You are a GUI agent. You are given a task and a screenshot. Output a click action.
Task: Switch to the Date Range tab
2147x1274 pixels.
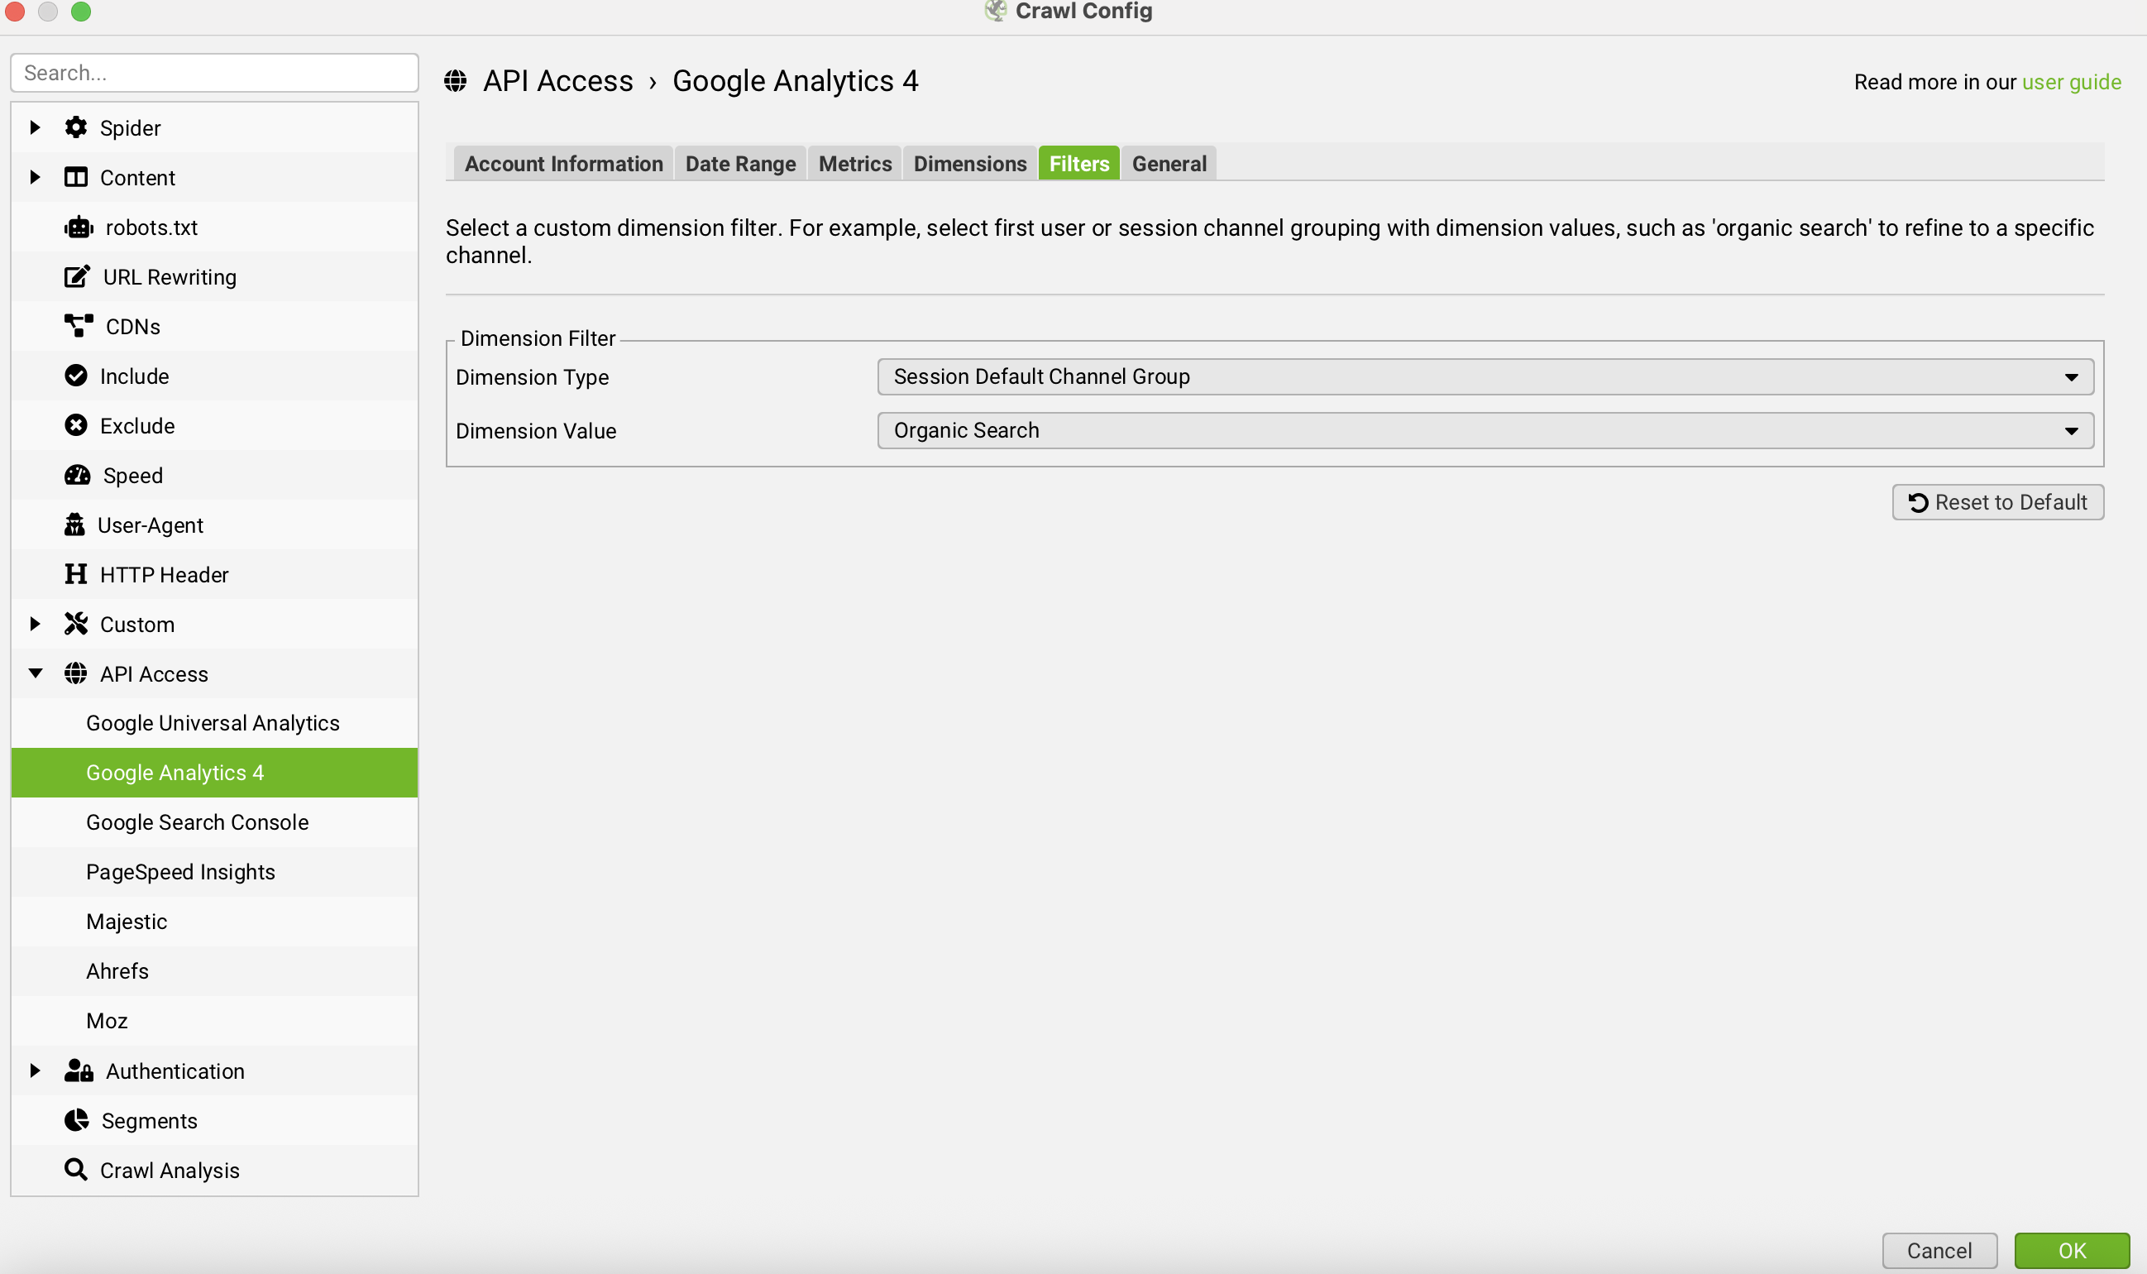(x=739, y=163)
